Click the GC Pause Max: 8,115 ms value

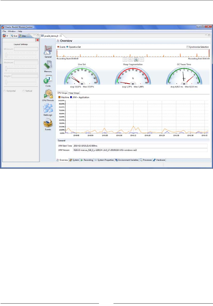point(191,87)
